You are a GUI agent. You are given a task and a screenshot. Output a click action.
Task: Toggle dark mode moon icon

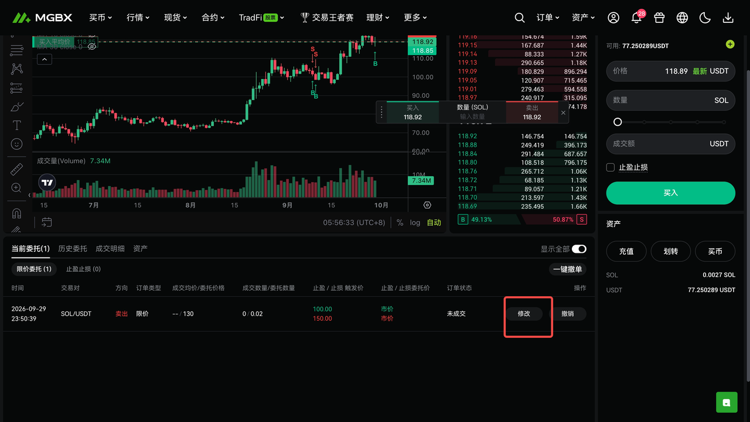click(705, 18)
